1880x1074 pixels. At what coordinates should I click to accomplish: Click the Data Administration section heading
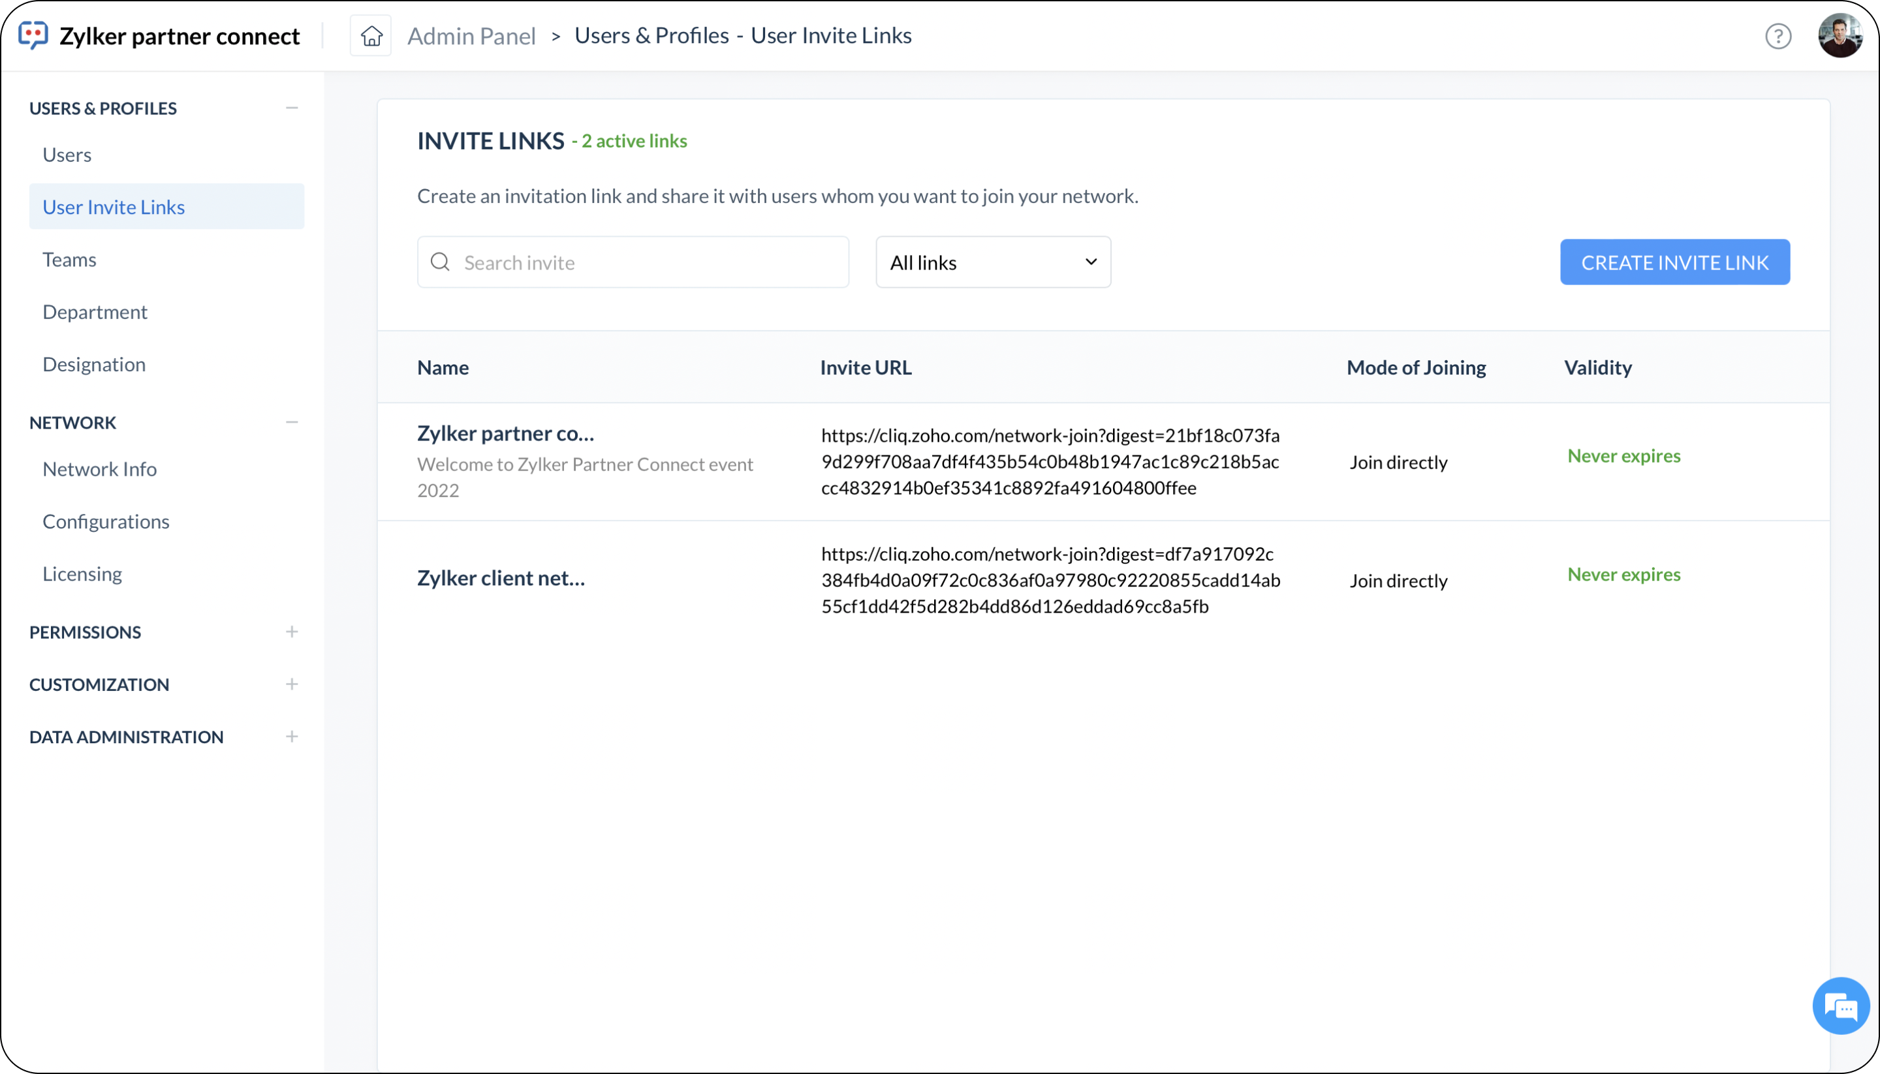coord(126,737)
